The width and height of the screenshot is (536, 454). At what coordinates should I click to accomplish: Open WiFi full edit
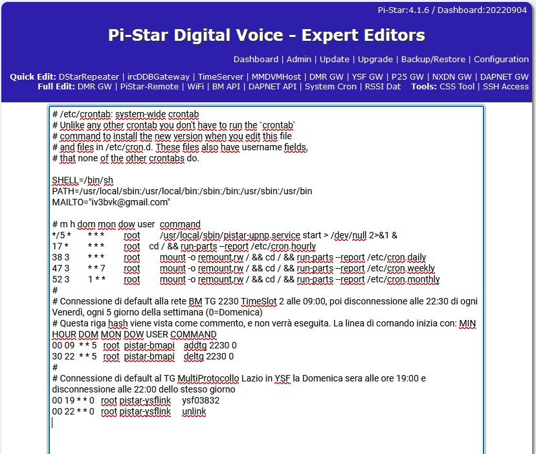pos(195,87)
